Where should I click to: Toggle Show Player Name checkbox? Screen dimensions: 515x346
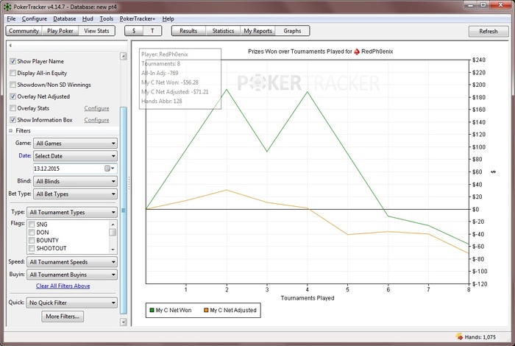tap(13, 61)
